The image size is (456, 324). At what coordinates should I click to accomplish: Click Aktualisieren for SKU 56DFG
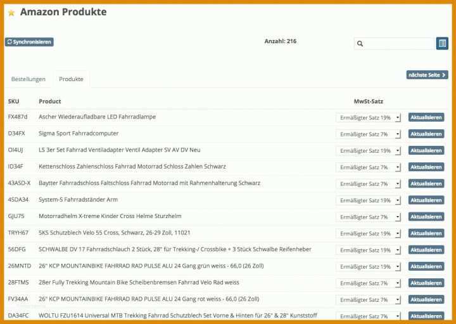pyautogui.click(x=426, y=250)
